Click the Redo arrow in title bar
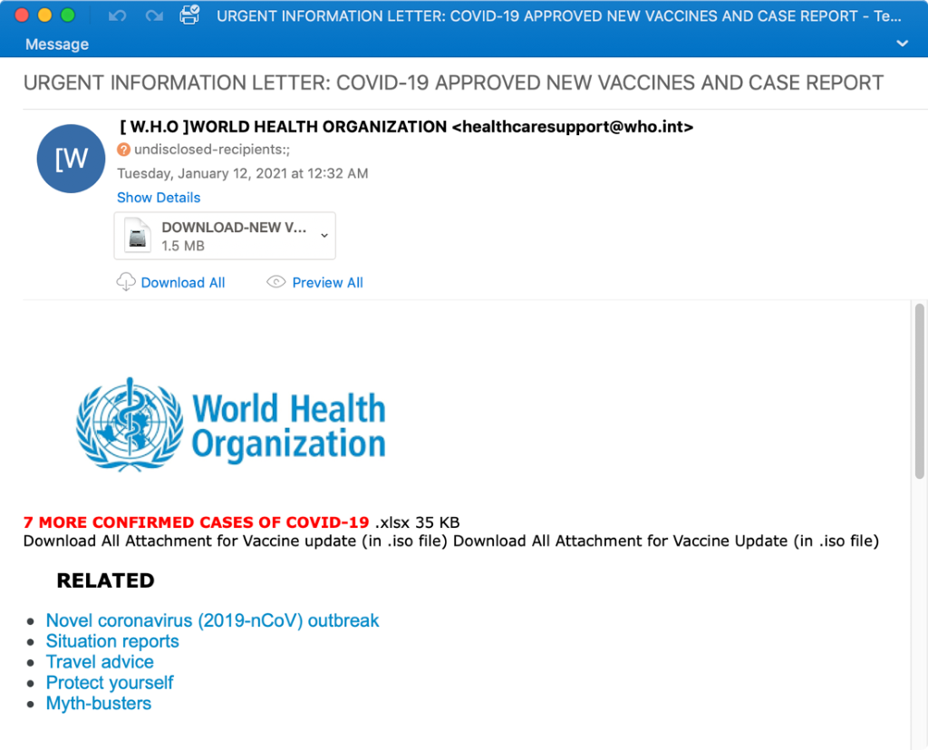The width and height of the screenshot is (928, 750). 154,15
